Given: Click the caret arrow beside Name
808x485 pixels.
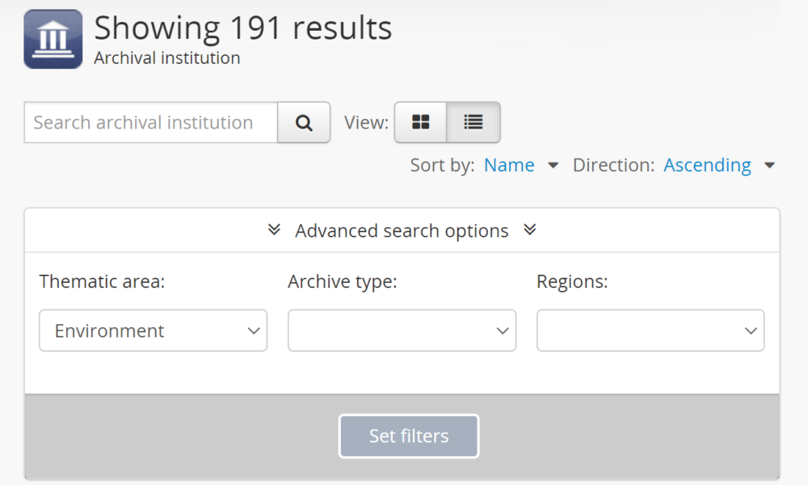Looking at the screenshot, I should pos(553,166).
